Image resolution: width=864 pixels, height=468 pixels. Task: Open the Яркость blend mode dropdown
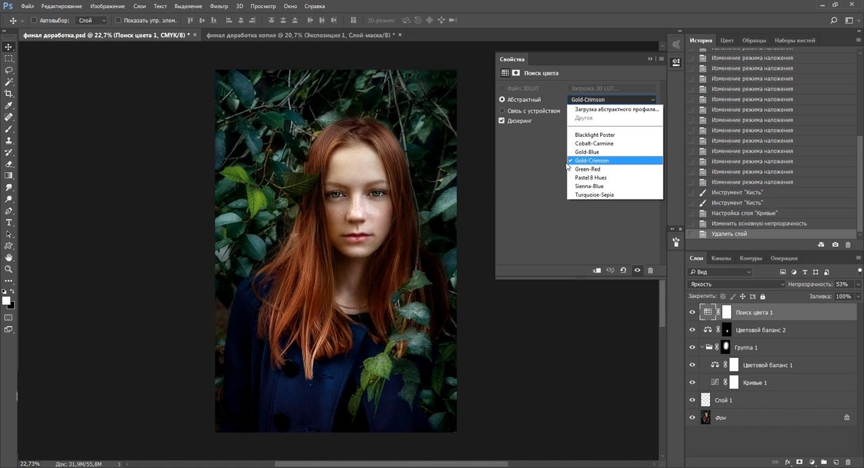click(x=736, y=285)
